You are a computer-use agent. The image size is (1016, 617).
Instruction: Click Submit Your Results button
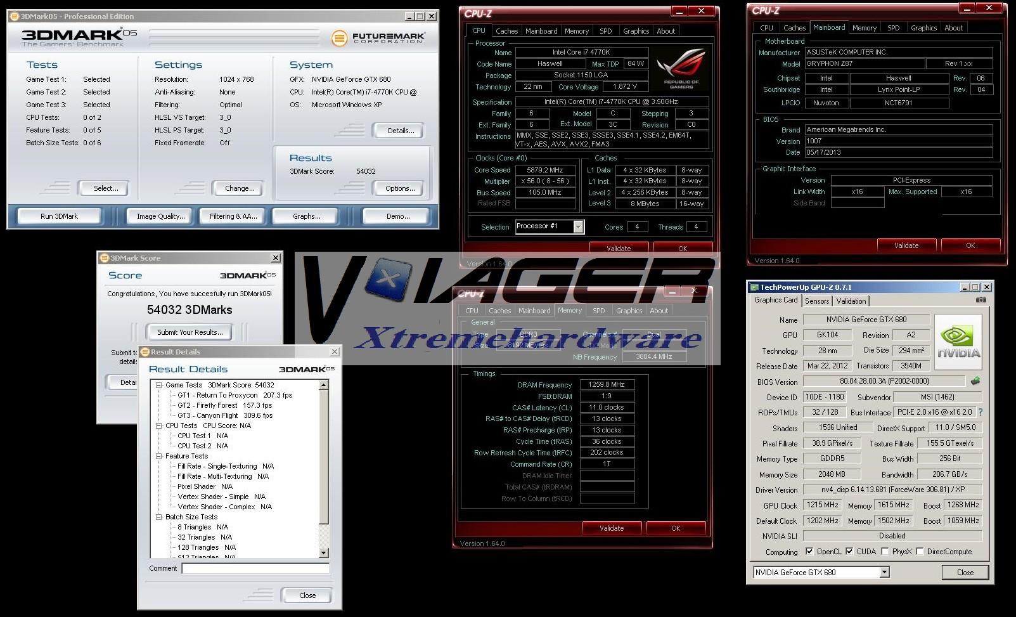coord(190,332)
